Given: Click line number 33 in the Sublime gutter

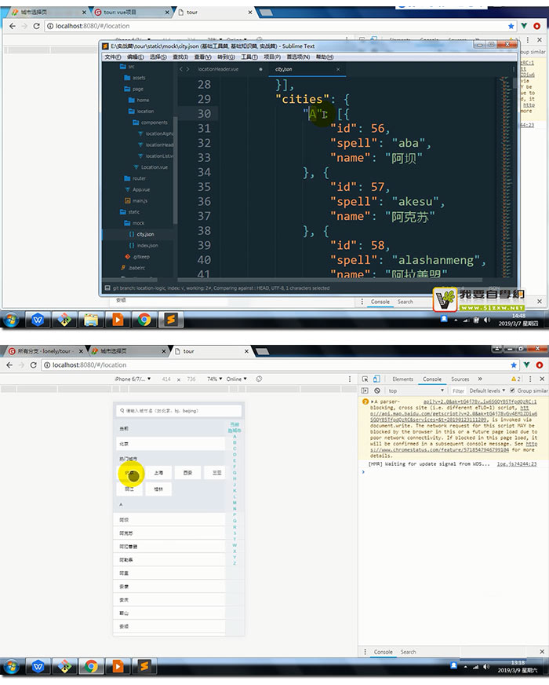Looking at the screenshot, I should (x=204, y=158).
